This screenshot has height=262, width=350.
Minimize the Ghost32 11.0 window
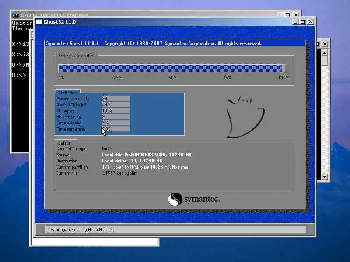(295, 22)
